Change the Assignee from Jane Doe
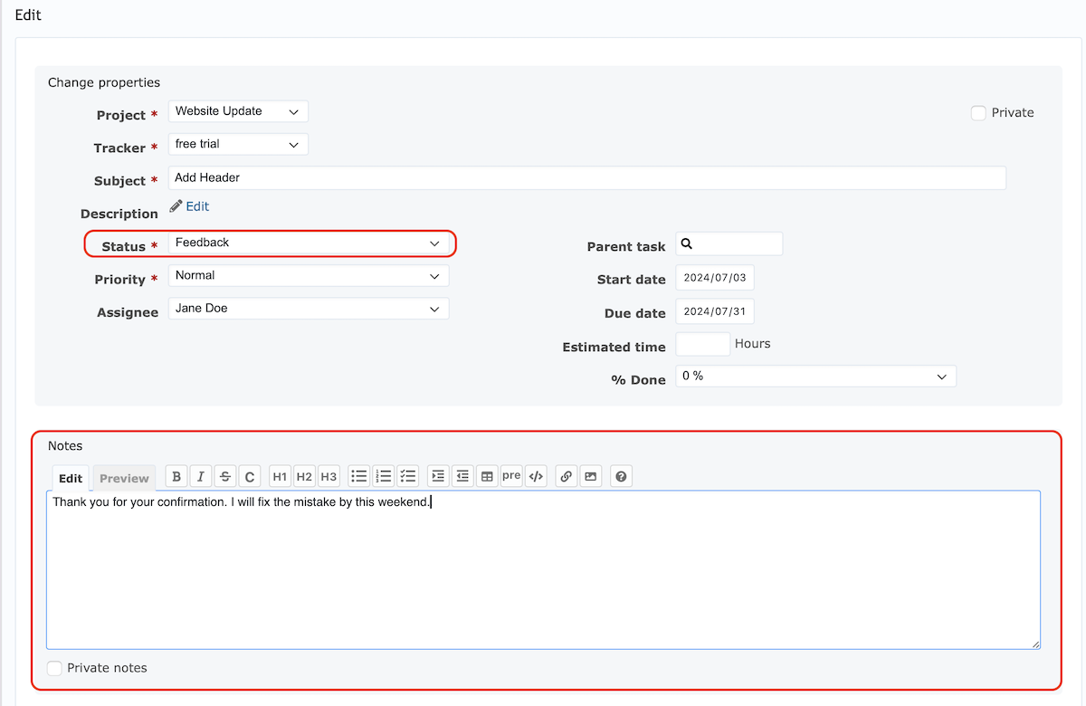 pyautogui.click(x=308, y=308)
